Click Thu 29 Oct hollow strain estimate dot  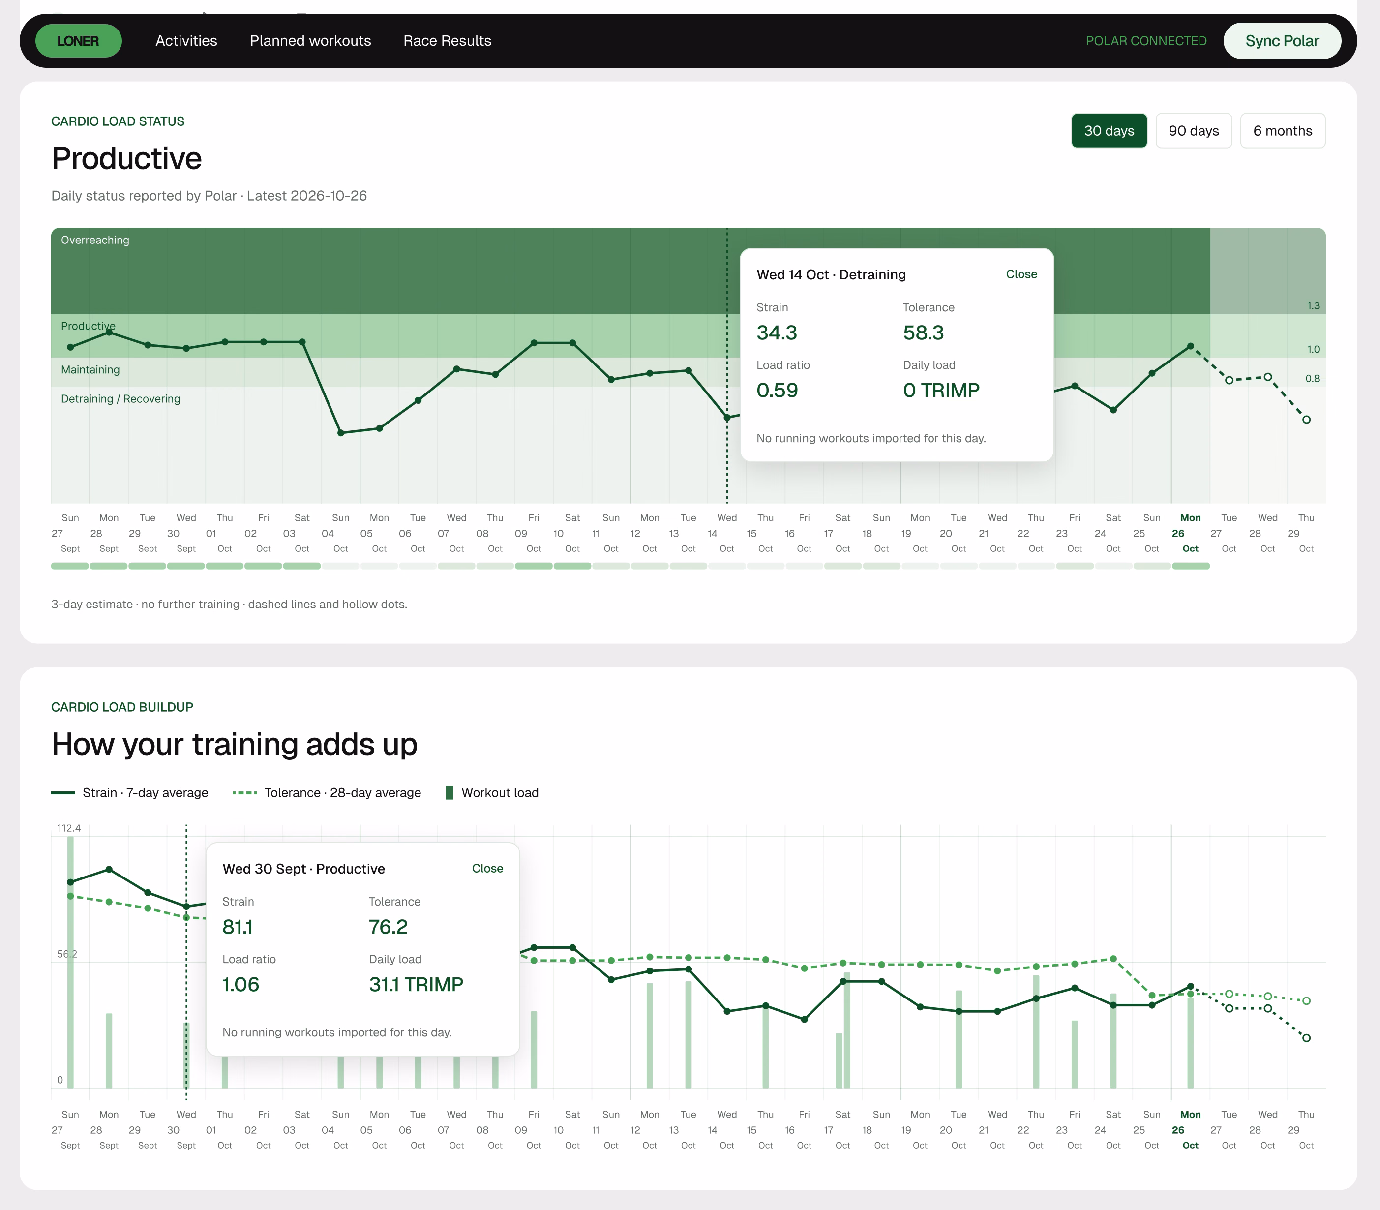(1306, 1038)
